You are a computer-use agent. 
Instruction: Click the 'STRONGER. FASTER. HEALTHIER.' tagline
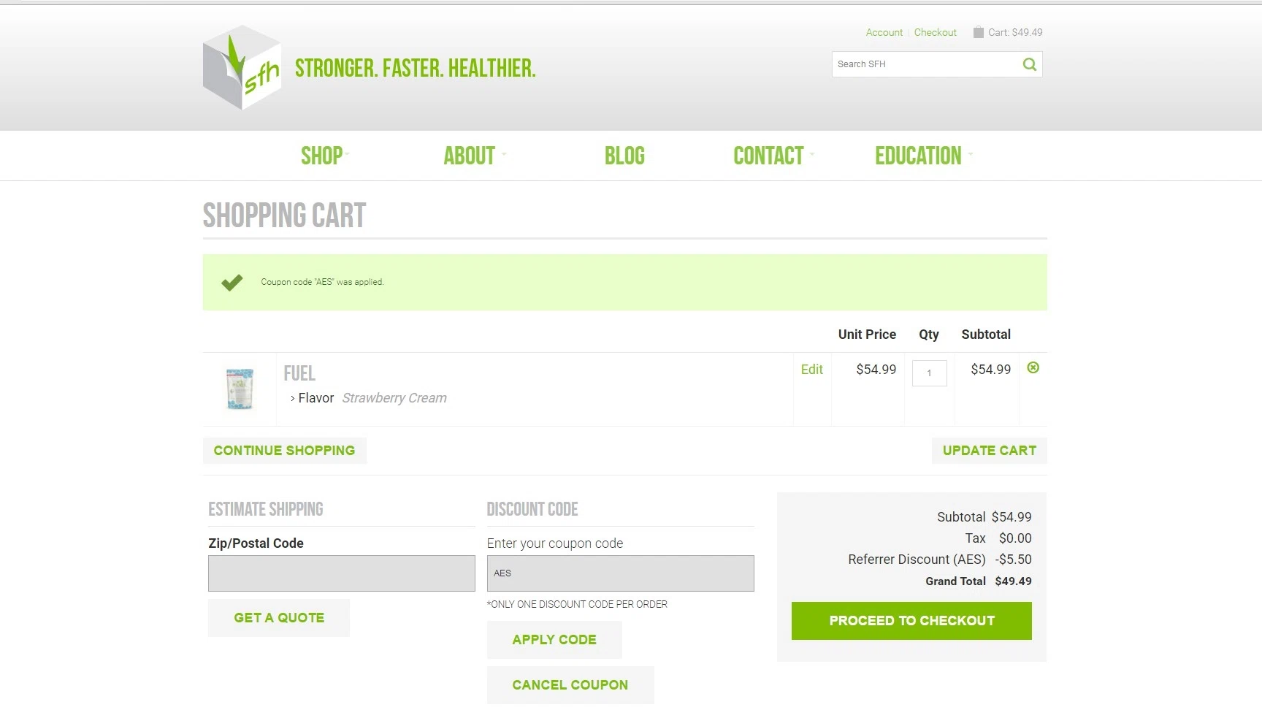coord(415,68)
